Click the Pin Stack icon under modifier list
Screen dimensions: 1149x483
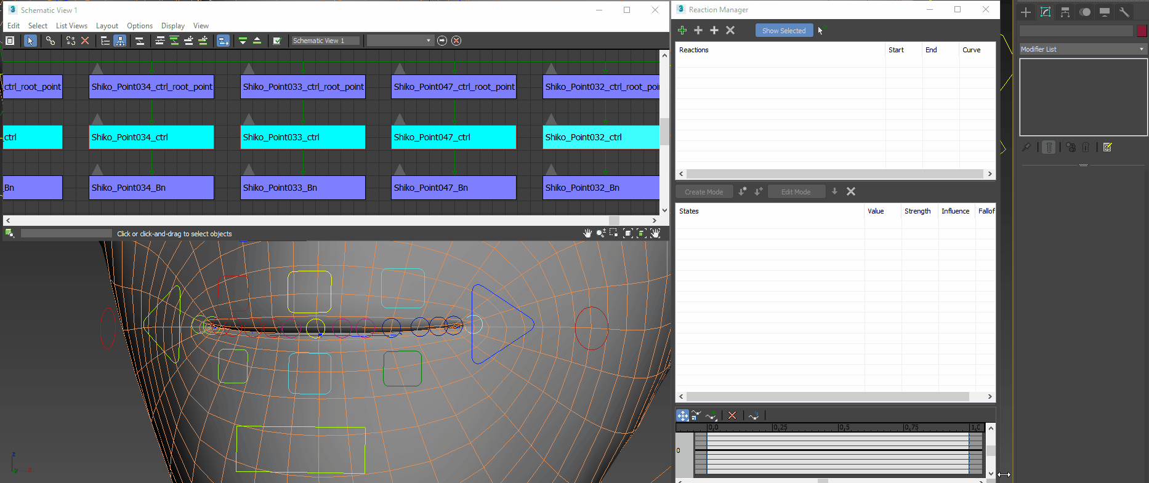[1026, 148]
